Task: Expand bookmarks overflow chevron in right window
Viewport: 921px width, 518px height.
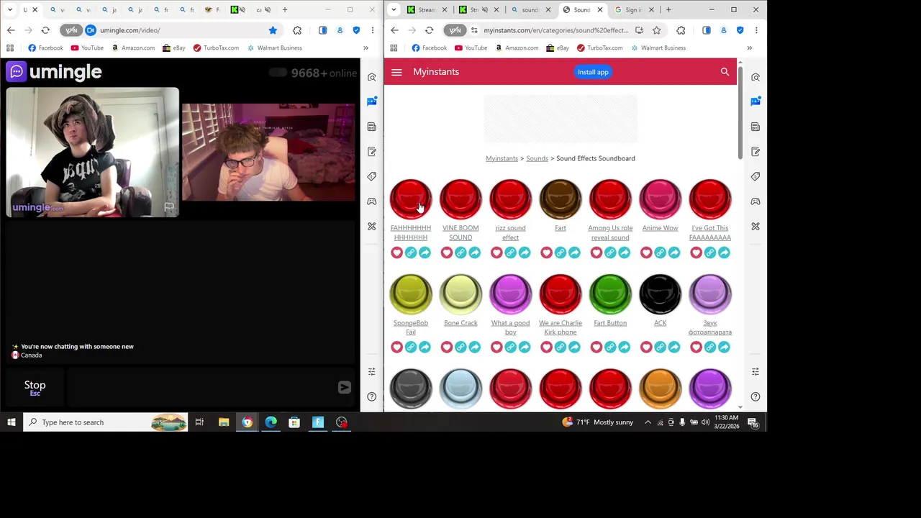Action: click(x=749, y=48)
